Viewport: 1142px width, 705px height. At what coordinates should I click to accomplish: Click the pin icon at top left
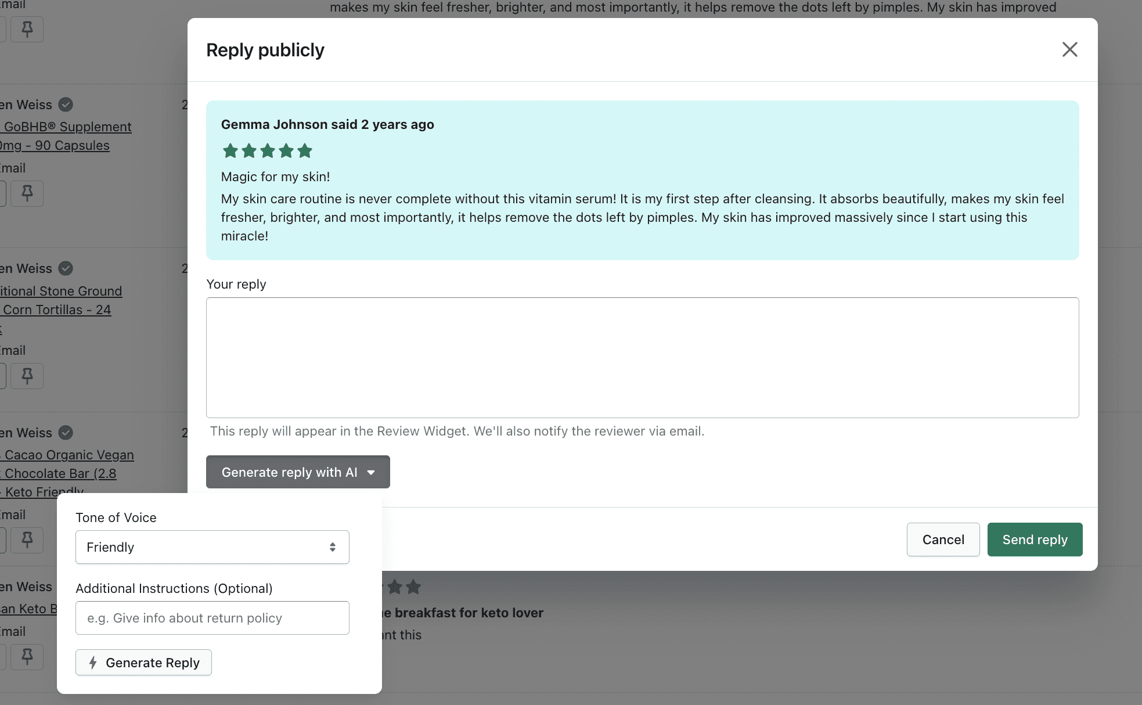pyautogui.click(x=27, y=29)
